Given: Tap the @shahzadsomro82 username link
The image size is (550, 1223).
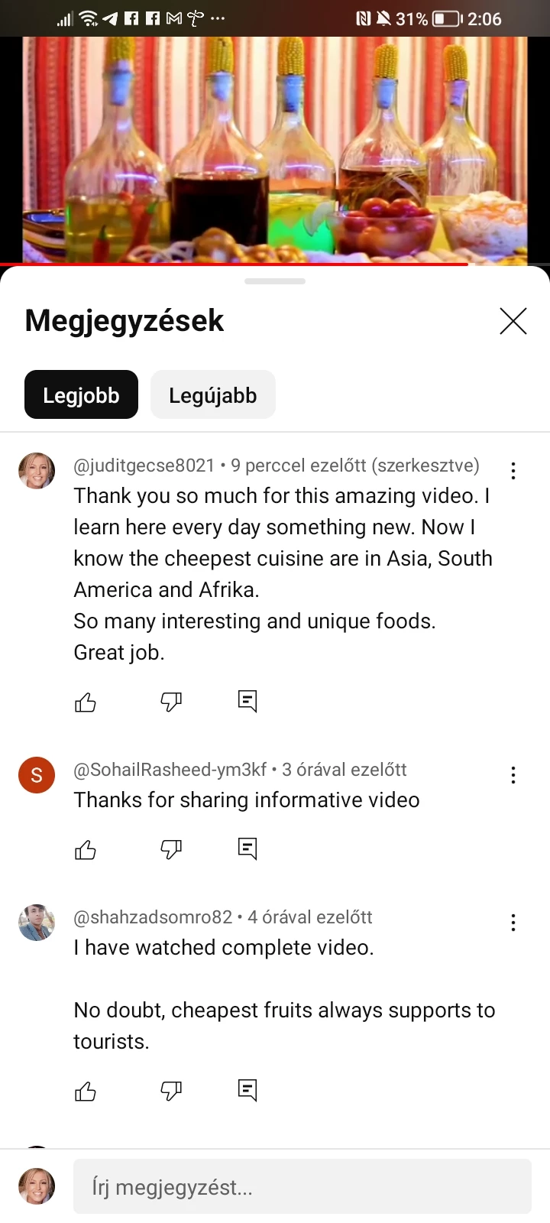Looking at the screenshot, I should [153, 917].
